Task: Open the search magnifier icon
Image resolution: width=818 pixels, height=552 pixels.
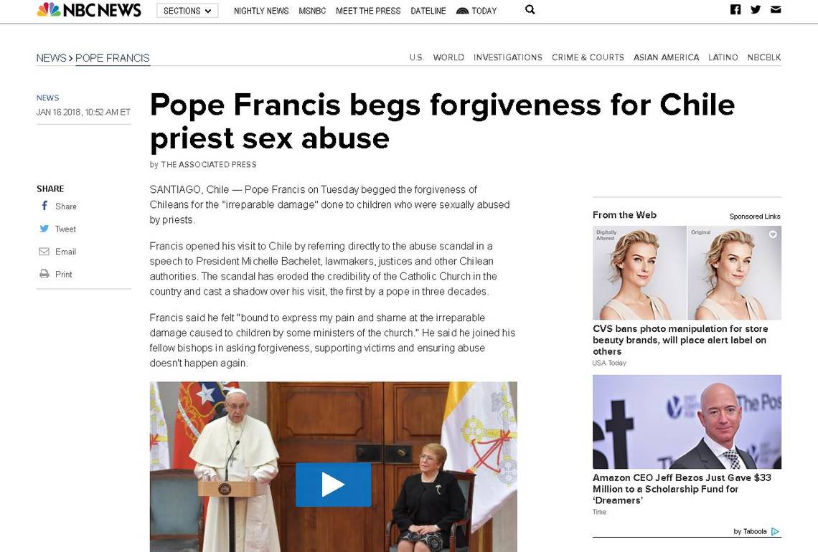Action: [530, 9]
